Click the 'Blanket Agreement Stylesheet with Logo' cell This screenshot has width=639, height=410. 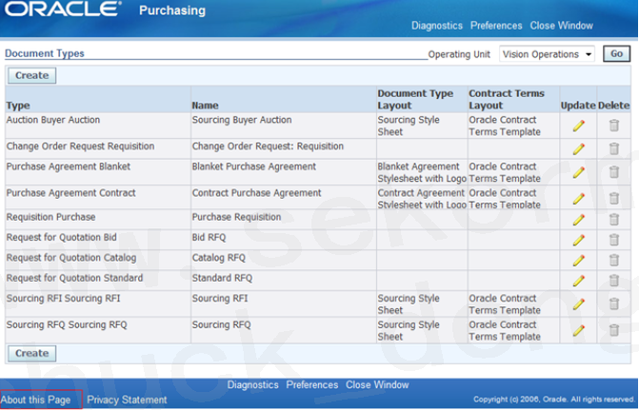coord(422,172)
